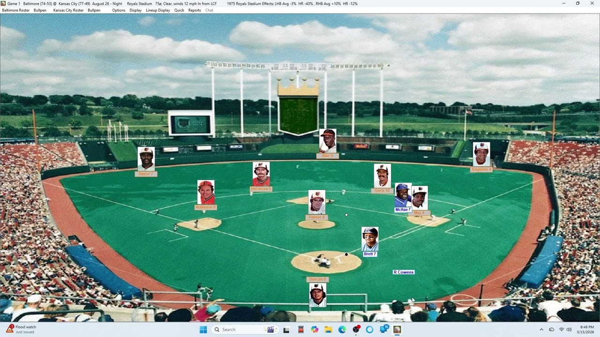This screenshot has width=600, height=337.
Task: Select DeCinces shortstop player photo
Action: pyautogui.click(x=261, y=174)
